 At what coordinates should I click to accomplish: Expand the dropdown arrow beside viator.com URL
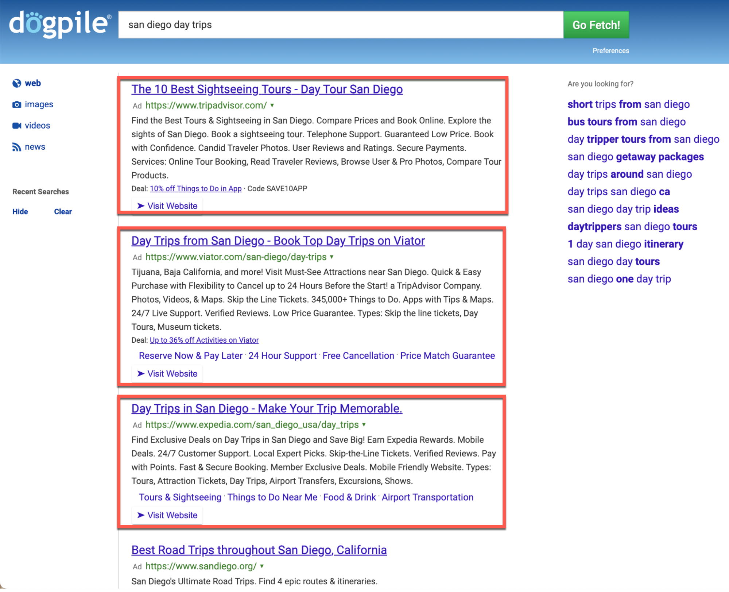point(331,257)
